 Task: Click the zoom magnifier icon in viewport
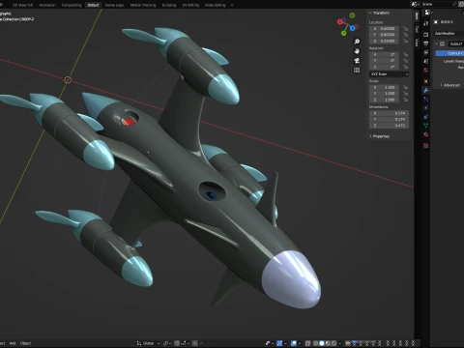[357, 42]
